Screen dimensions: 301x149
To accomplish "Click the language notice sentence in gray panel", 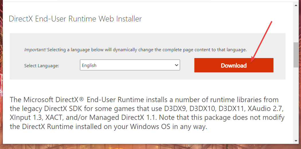I will pyautogui.click(x=147, y=50).
